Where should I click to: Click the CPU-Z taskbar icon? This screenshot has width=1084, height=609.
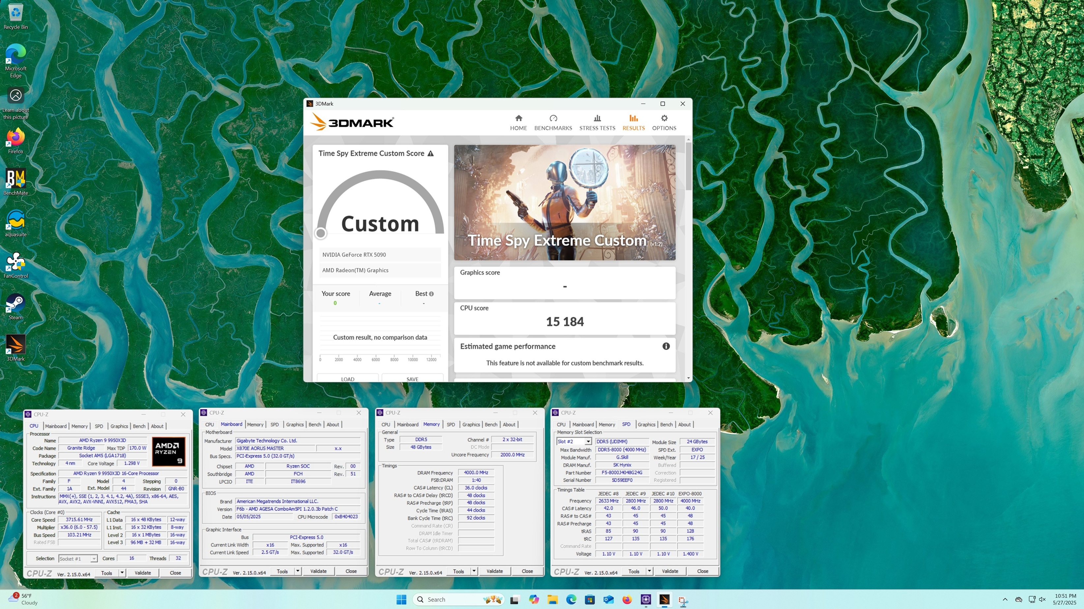[x=646, y=599]
